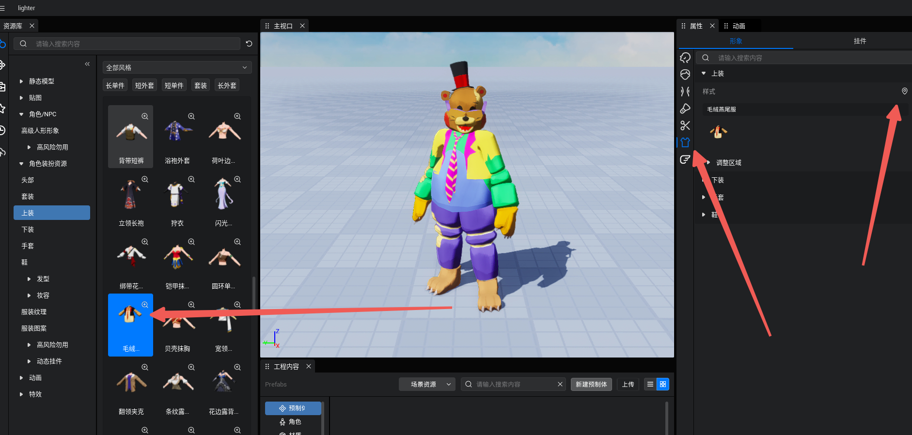This screenshot has width=912, height=435.
Task: Switch to the 形象 tab
Action: coord(736,41)
